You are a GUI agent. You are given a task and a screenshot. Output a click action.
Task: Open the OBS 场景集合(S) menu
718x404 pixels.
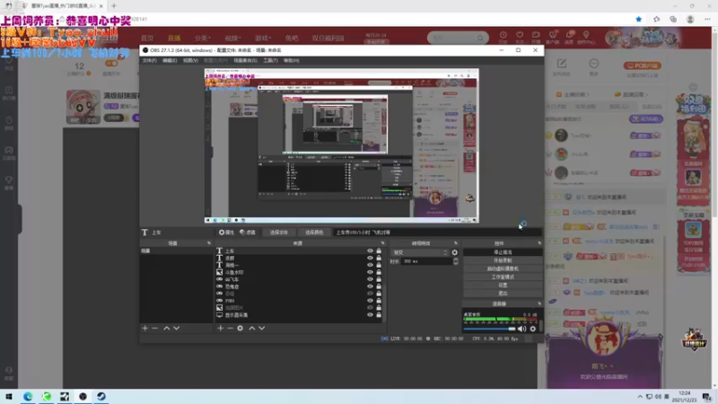pos(245,60)
